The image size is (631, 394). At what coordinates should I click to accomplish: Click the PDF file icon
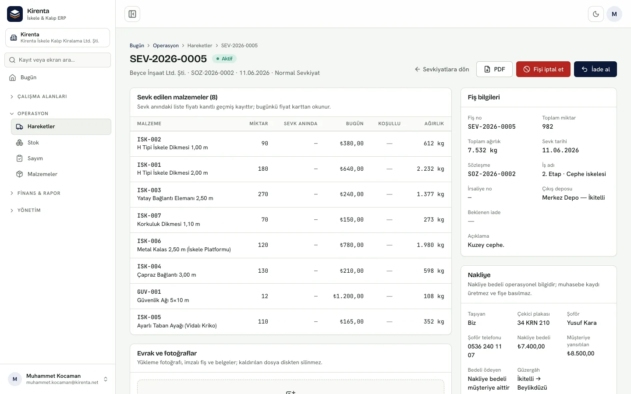pos(487,69)
